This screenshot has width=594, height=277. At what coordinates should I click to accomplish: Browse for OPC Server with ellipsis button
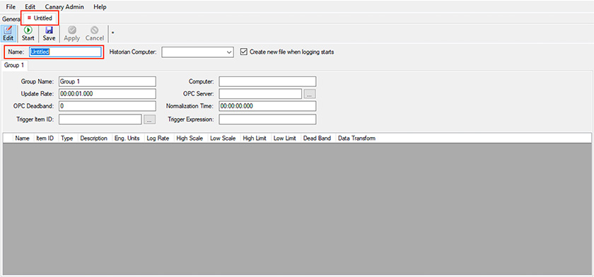coord(310,94)
